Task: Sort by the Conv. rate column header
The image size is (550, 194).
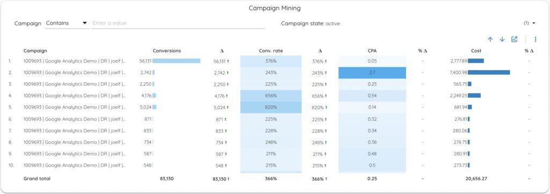Action: click(271, 51)
